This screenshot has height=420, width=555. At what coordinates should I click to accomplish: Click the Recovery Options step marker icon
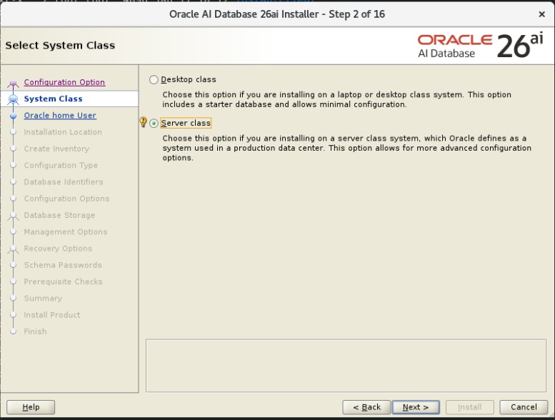click(14, 249)
